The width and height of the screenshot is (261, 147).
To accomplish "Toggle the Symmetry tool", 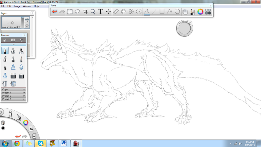I will click(x=139, y=12).
